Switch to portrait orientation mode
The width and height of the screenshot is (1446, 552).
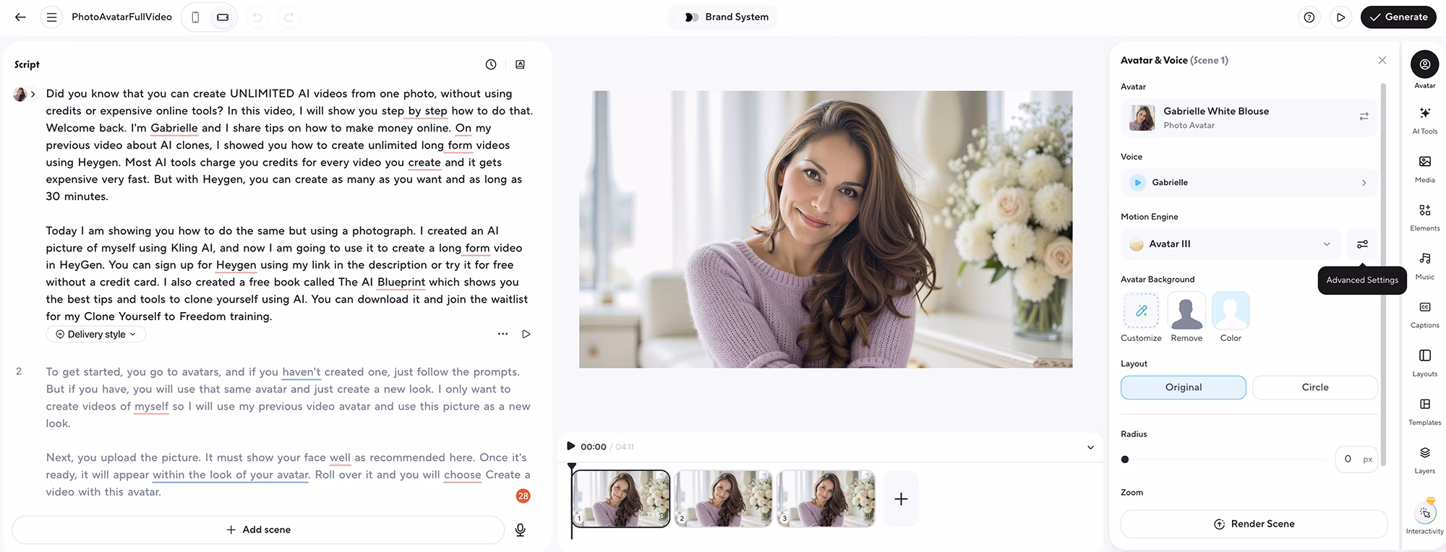[195, 17]
